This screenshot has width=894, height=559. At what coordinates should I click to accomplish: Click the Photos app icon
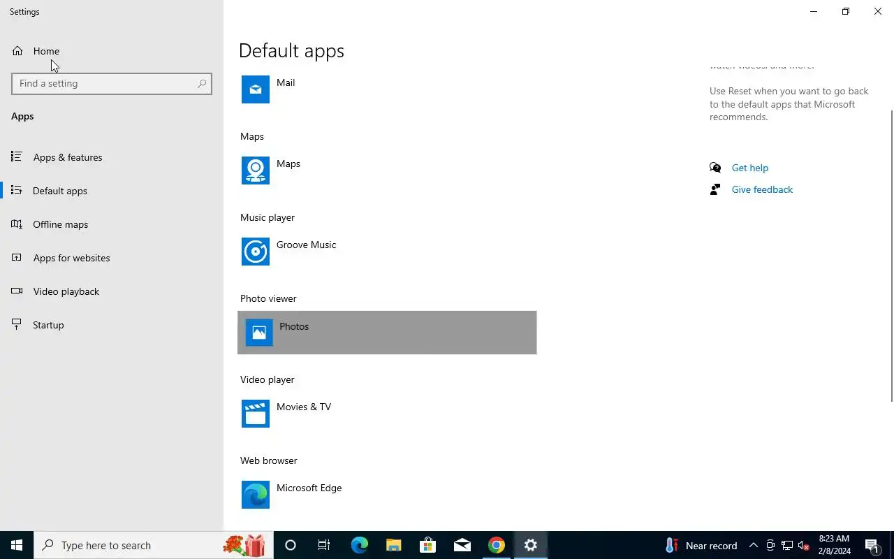(x=259, y=333)
